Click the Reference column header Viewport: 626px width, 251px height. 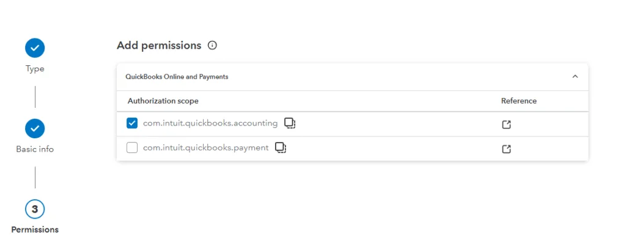[519, 101]
